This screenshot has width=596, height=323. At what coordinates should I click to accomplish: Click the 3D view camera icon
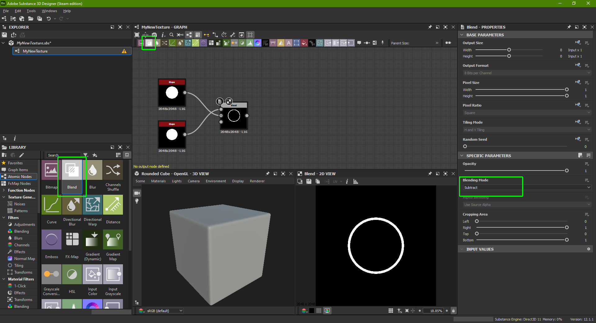(137, 193)
